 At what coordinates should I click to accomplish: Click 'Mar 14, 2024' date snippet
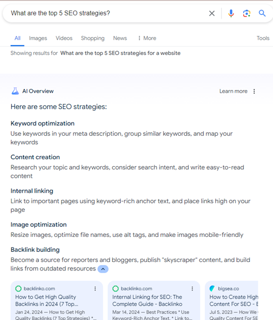126,312
